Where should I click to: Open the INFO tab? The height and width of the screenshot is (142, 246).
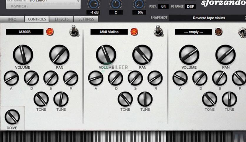click(12, 19)
